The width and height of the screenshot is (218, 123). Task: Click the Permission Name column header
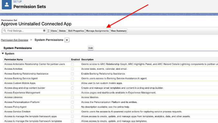(x=14, y=59)
